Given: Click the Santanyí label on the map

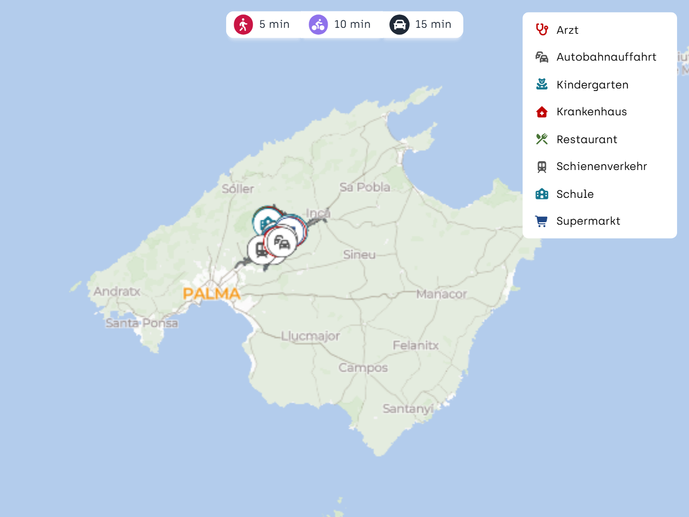Looking at the screenshot, I should click(408, 409).
